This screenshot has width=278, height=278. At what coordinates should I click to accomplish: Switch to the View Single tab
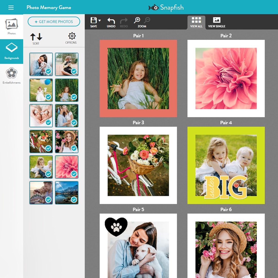[216, 22]
